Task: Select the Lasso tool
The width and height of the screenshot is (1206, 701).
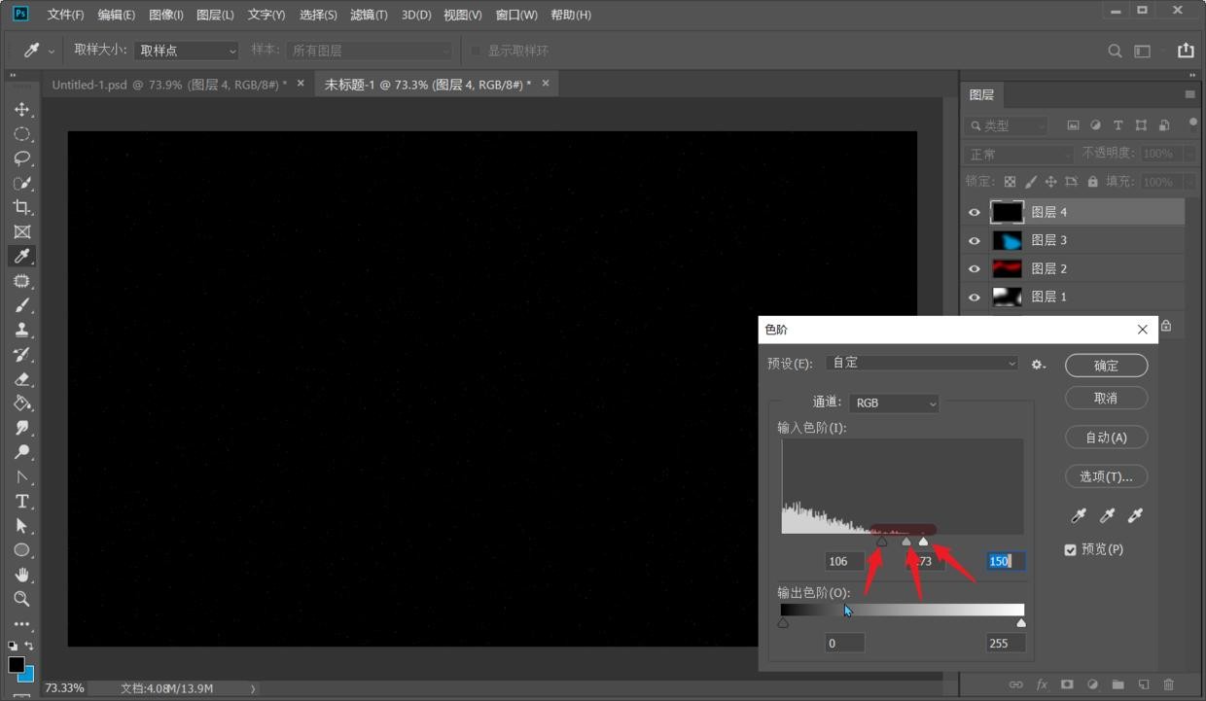Action: click(x=21, y=158)
